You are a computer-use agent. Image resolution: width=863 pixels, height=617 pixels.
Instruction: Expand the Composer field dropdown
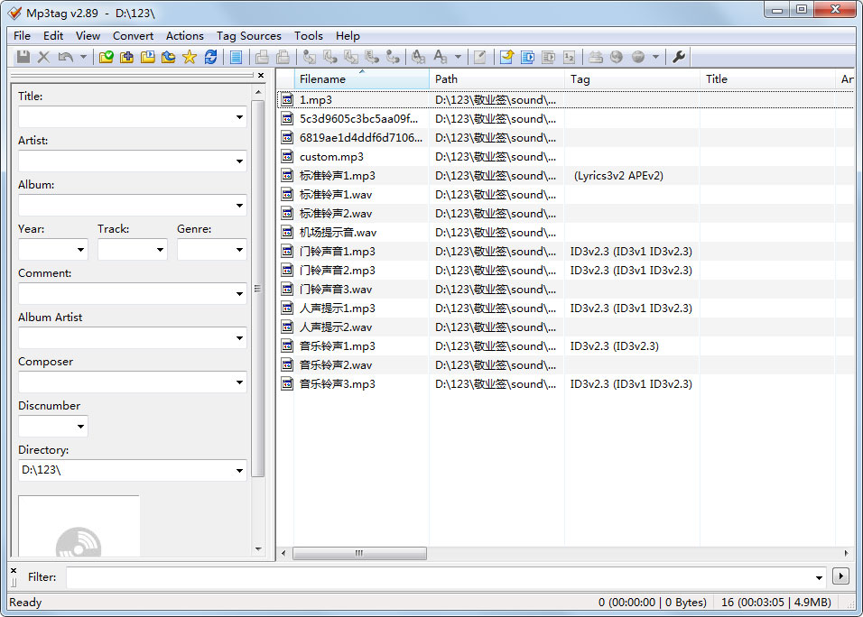pos(239,382)
